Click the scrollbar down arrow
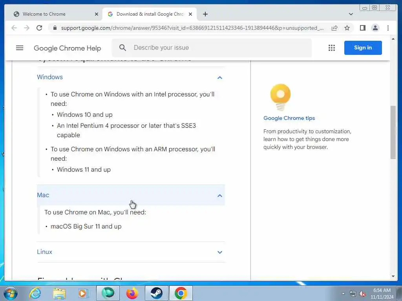Viewport: 402px width, 301px height. 393,276
